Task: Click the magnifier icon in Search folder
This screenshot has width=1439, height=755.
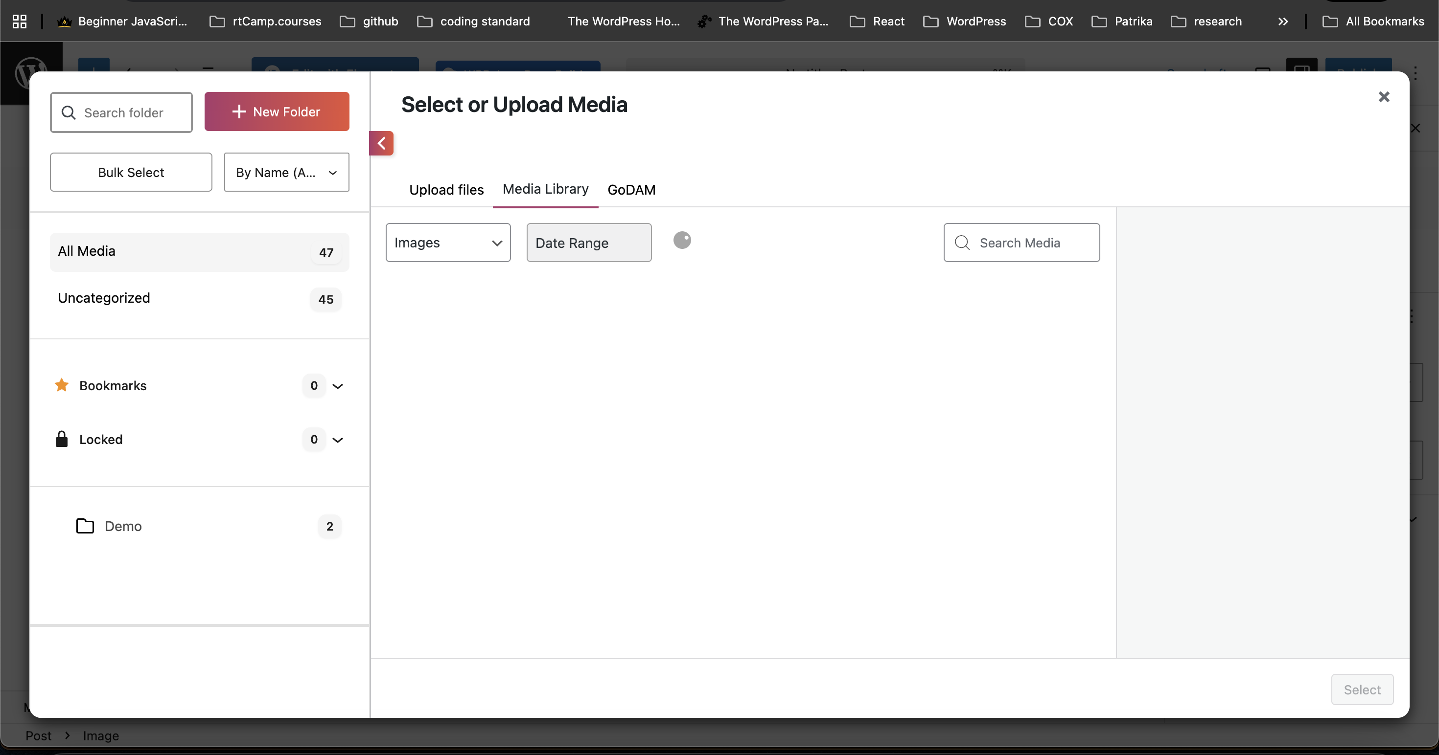Action: tap(69, 113)
